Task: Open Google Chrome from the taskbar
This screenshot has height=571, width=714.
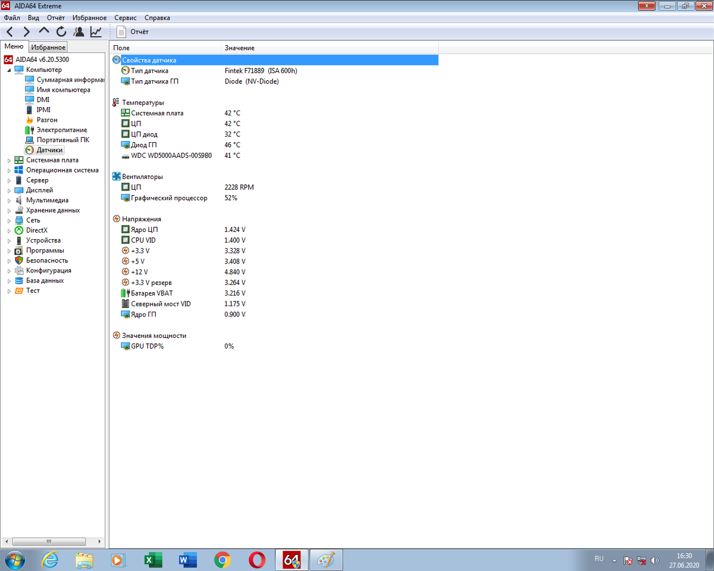Action: [223, 560]
